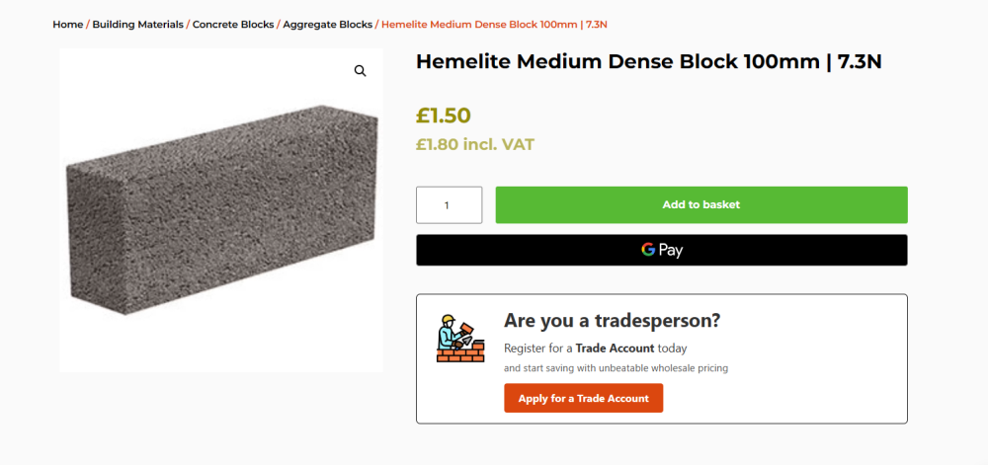Go to Home breadcrumb link
Image resolution: width=988 pixels, height=465 pixels.
pyautogui.click(x=67, y=24)
